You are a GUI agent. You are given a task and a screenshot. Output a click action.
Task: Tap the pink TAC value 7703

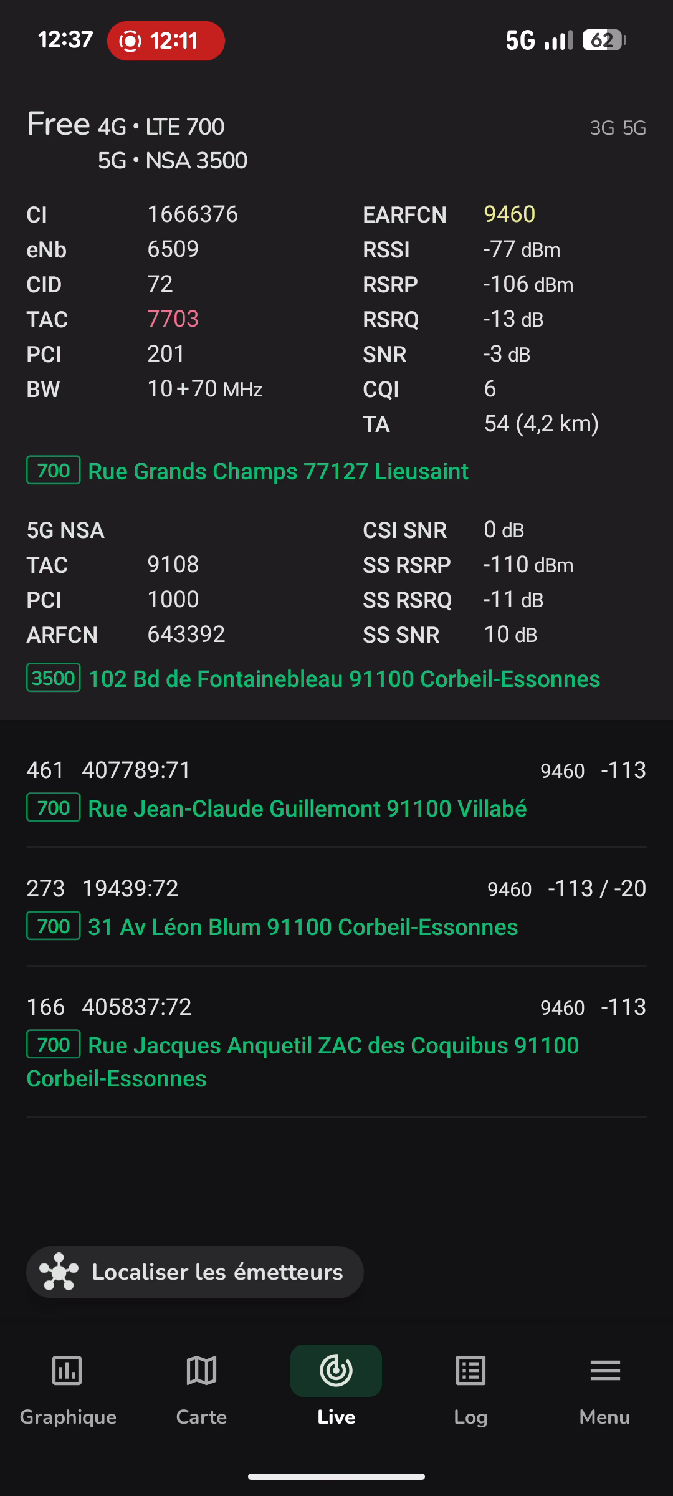173,319
